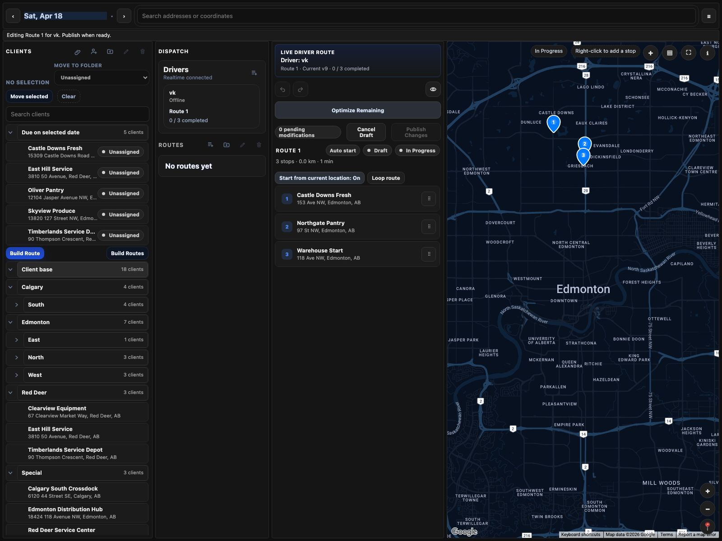
Task: Toggle Unassigned status for Oliver Pantry
Action: 120,193
